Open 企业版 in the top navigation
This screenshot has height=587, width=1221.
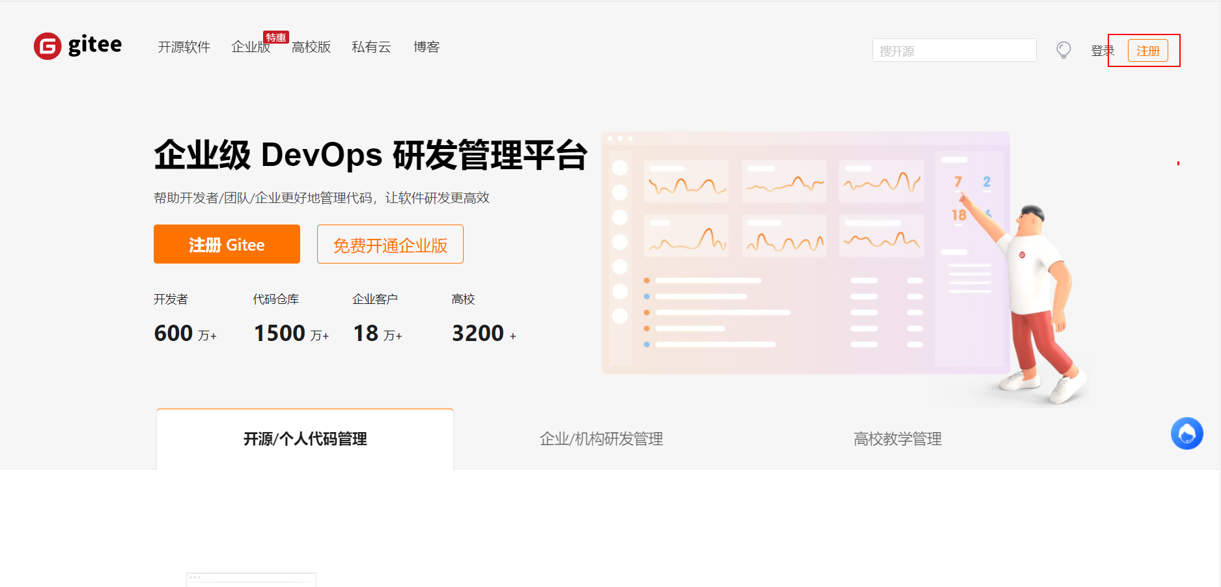coord(251,47)
